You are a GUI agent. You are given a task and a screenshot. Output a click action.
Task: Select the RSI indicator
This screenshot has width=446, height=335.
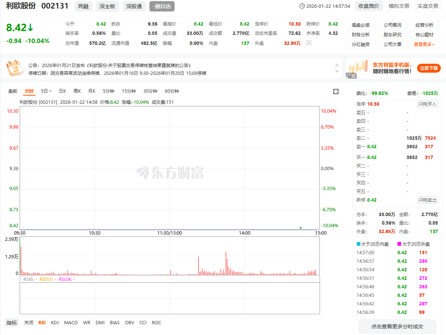coord(42,323)
